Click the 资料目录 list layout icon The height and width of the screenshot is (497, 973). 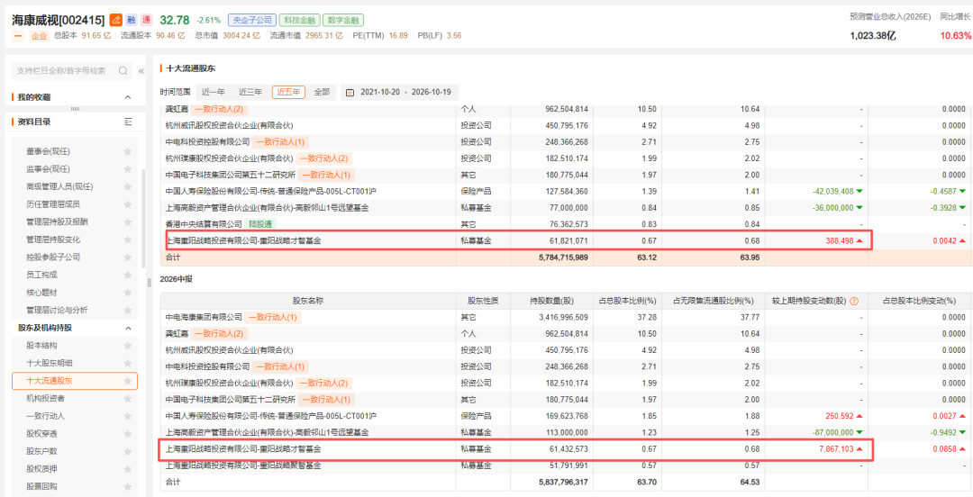(128, 122)
